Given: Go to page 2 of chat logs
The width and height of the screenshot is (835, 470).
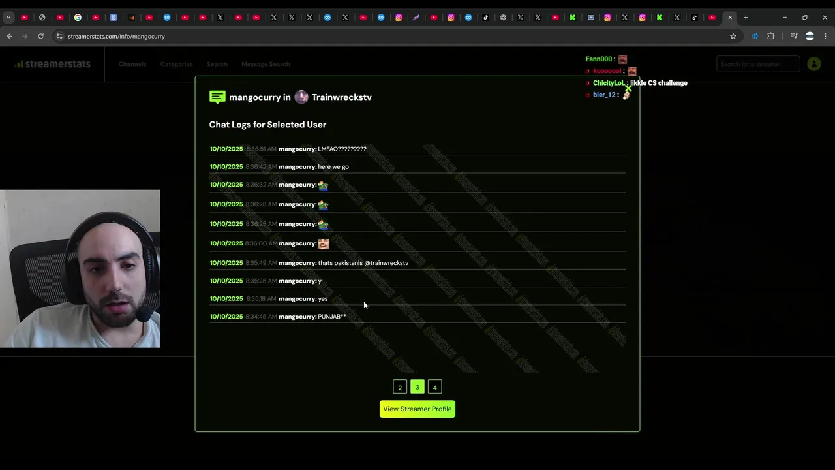Looking at the screenshot, I should [x=400, y=387].
